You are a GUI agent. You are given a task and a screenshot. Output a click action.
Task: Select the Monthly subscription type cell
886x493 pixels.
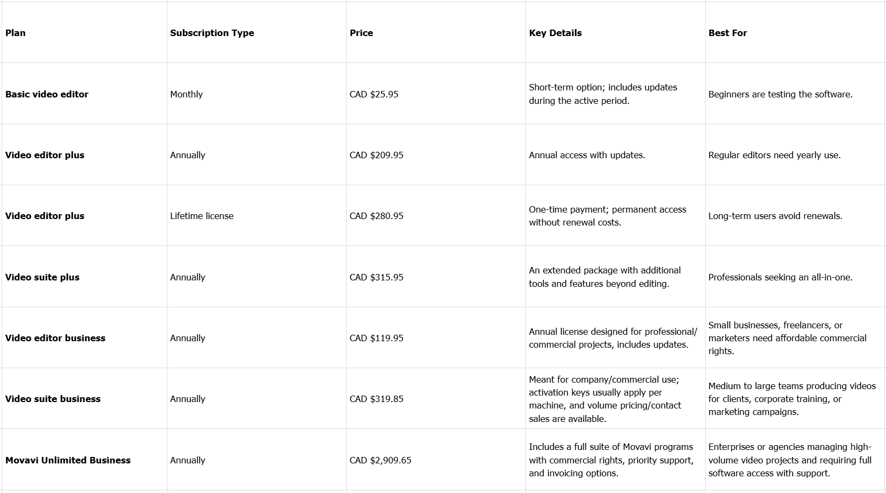(x=186, y=94)
